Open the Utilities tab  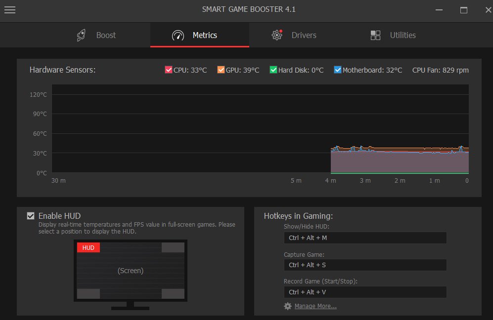pyautogui.click(x=403, y=35)
